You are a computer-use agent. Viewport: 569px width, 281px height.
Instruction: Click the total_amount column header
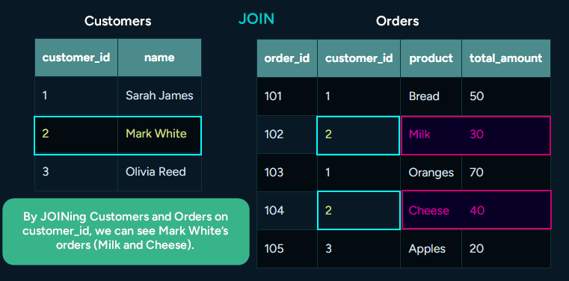(506, 58)
